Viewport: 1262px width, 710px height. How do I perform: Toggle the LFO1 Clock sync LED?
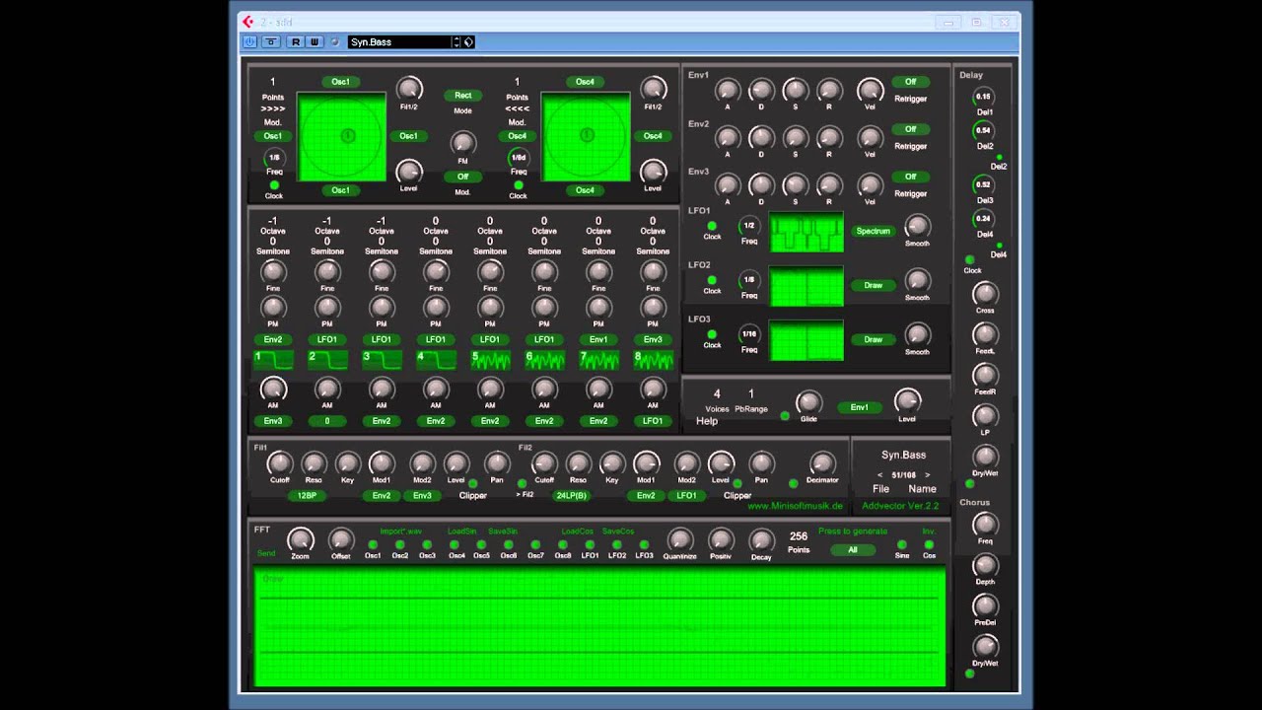(x=712, y=226)
